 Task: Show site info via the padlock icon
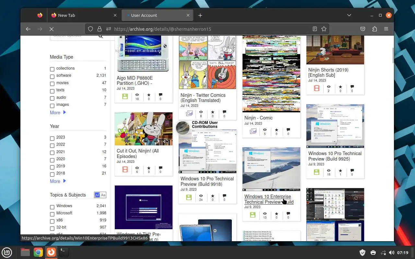coord(100,29)
